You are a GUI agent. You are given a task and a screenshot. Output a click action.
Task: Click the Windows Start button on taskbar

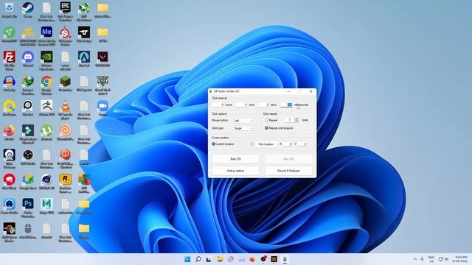pos(187,259)
